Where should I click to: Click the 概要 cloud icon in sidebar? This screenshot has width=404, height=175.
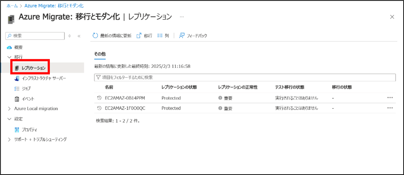(x=9, y=47)
